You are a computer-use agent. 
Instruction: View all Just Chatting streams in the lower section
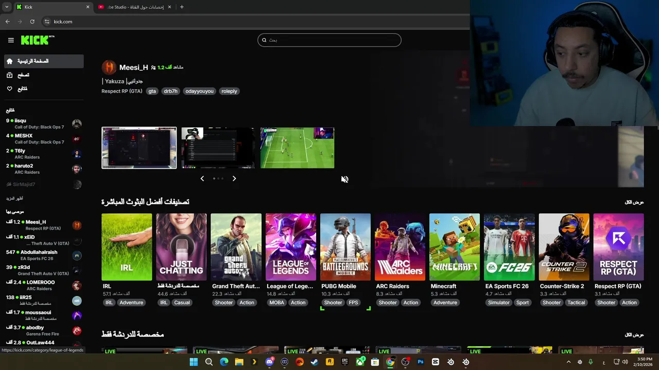(x=634, y=335)
